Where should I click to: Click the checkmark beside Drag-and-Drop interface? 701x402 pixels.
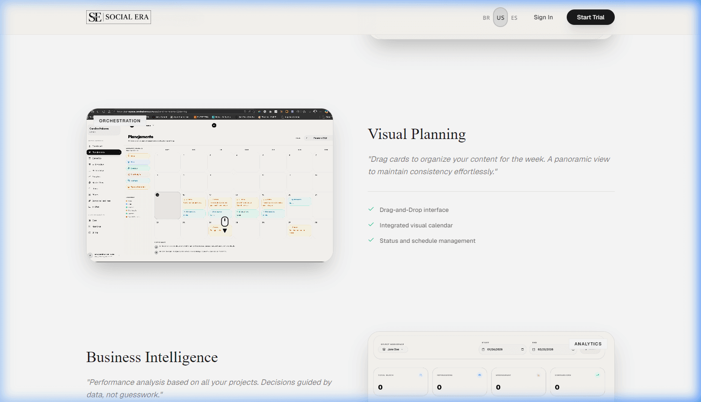pos(371,209)
